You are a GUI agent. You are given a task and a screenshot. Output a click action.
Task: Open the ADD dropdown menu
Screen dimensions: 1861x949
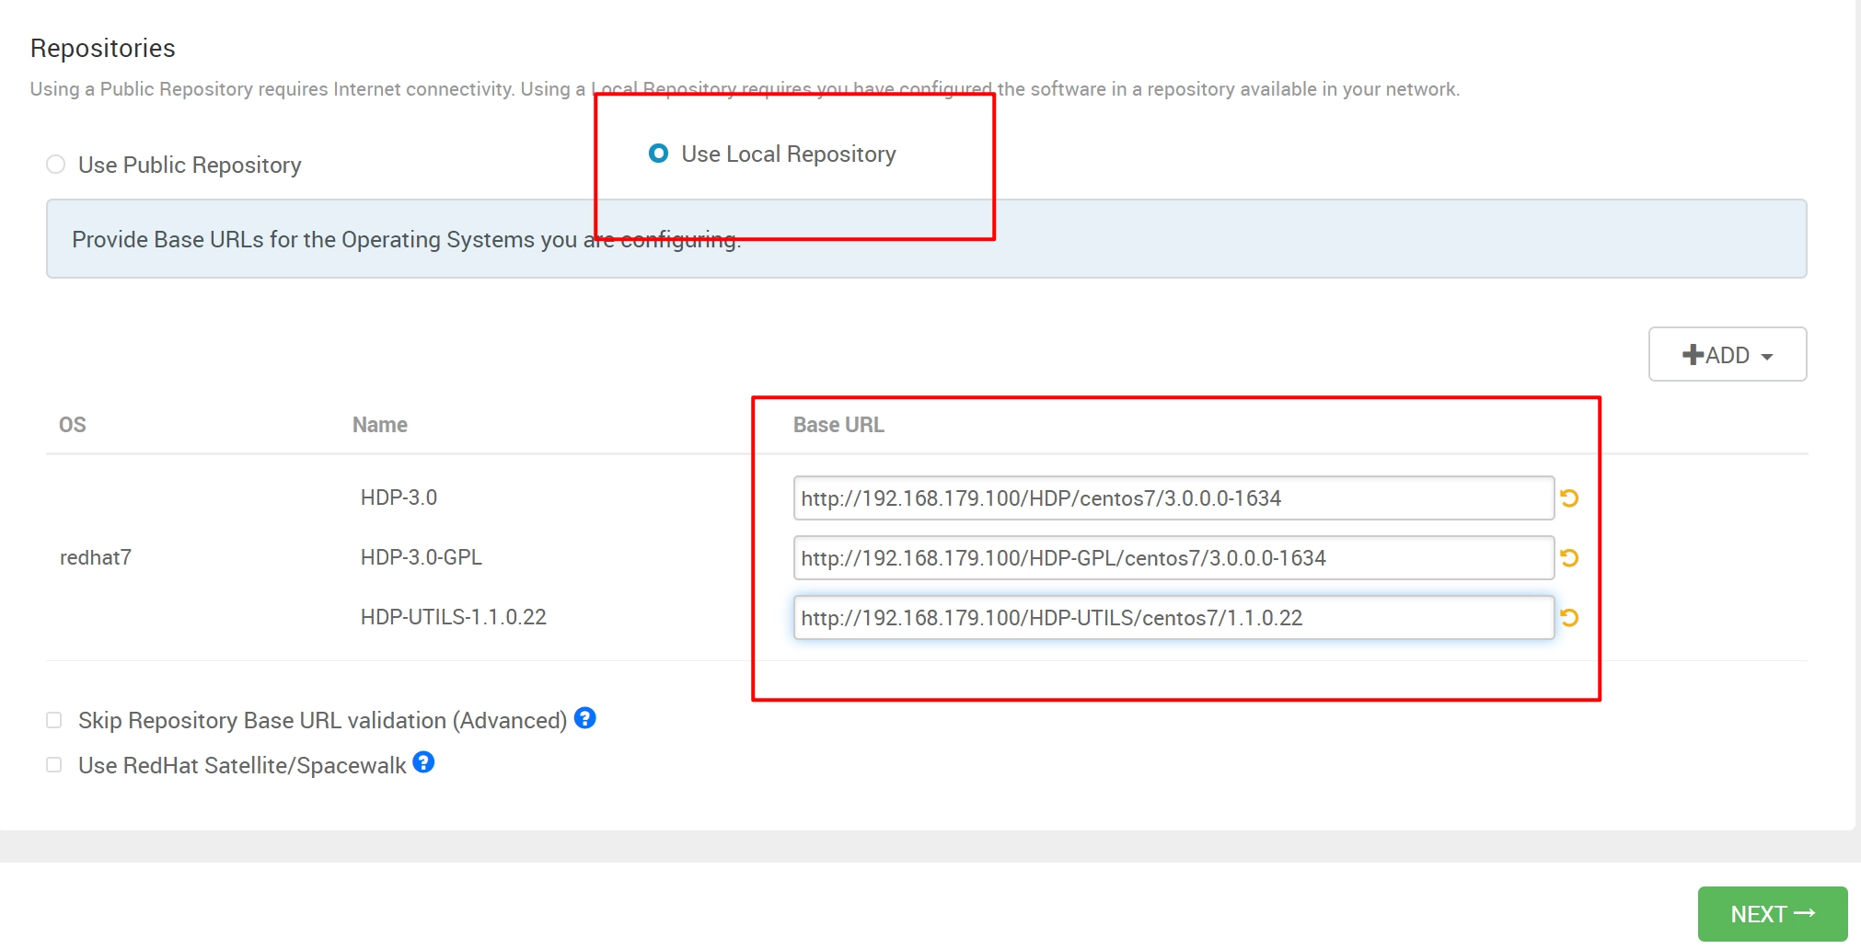point(1727,354)
